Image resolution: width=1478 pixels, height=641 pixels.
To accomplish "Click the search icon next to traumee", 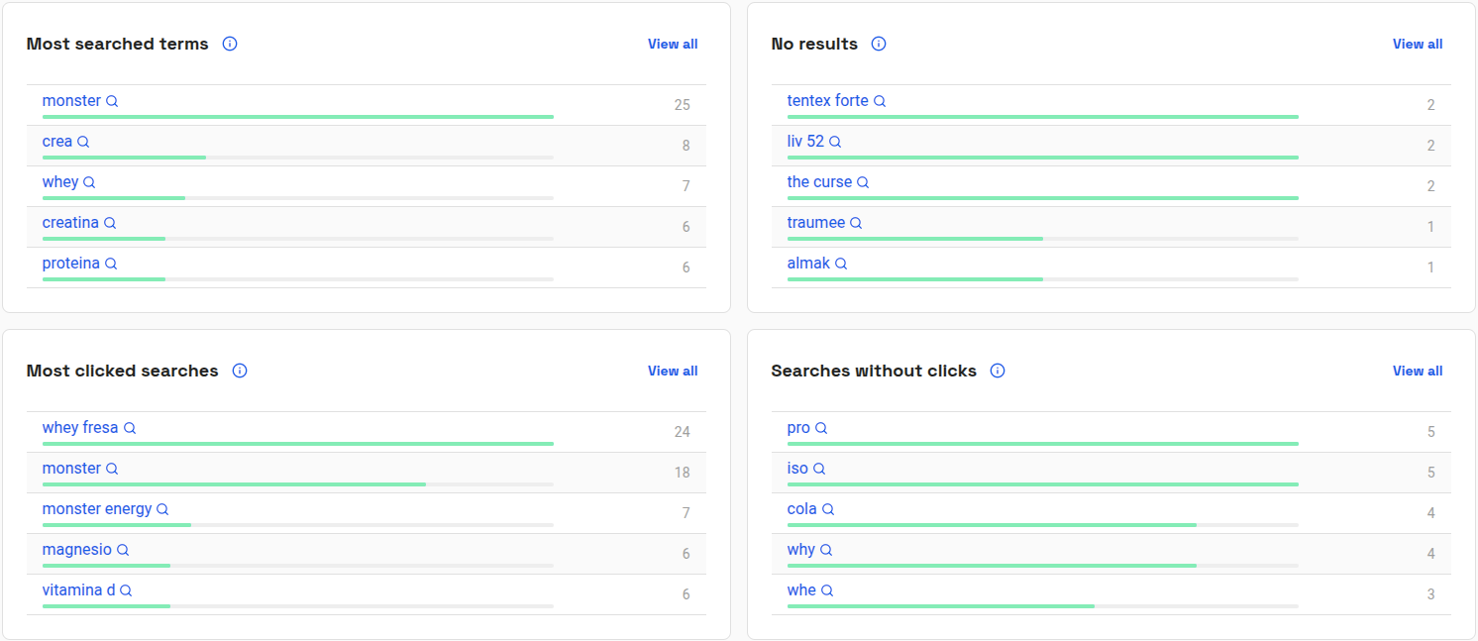I will click(856, 223).
